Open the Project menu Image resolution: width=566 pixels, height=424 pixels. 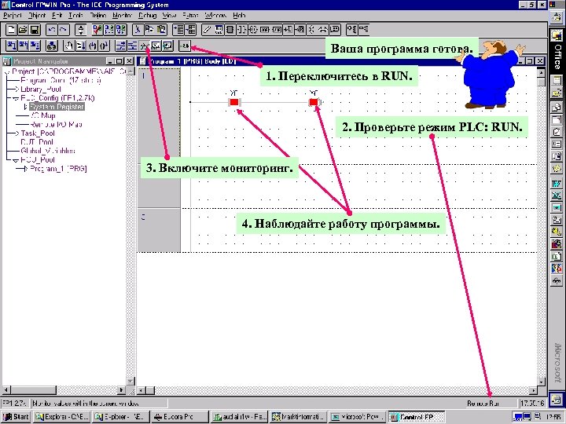(13, 16)
